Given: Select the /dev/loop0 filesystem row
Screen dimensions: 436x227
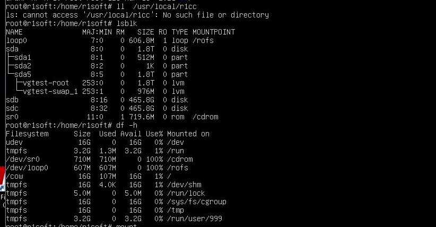Looking at the screenshot, I should 97,168.
